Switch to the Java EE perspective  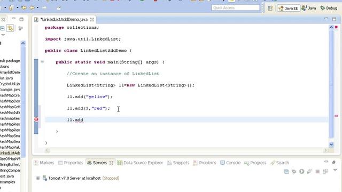(x=289, y=9)
